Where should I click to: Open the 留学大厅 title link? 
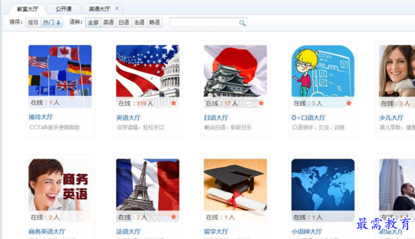click(x=216, y=231)
